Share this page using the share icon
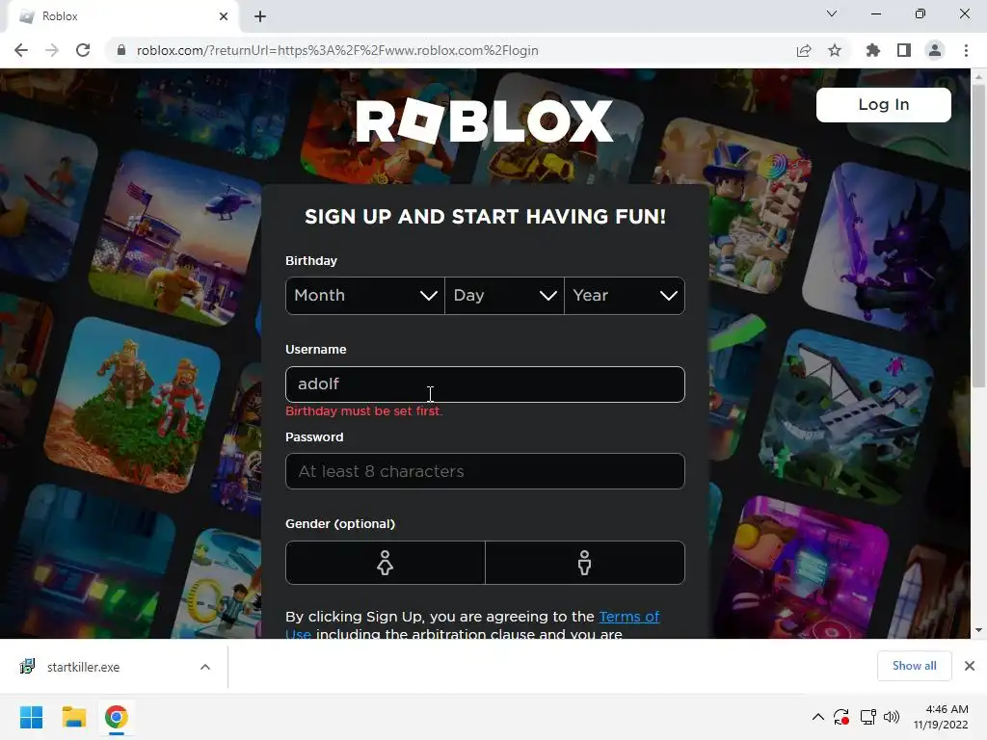Screen dimensions: 987x740 [804, 50]
